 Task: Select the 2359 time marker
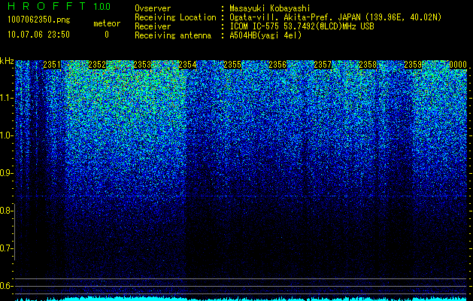(x=413, y=65)
